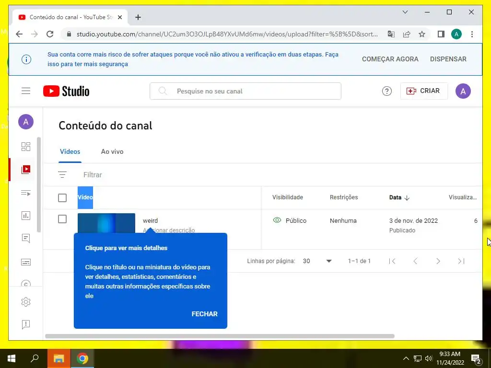This screenshot has width=491, height=368.
Task: Click the translate page icon in the address bar
Action: (x=391, y=34)
